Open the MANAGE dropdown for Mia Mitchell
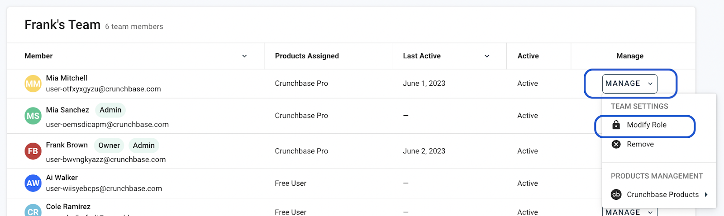This screenshot has height=216, width=724. pos(629,84)
